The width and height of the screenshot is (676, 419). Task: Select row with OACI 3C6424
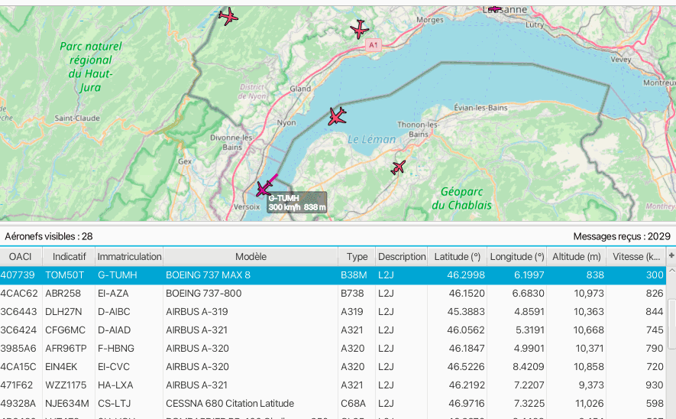pos(333,330)
